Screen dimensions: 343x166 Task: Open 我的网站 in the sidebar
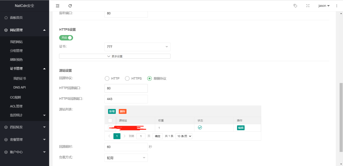click(x=16, y=42)
